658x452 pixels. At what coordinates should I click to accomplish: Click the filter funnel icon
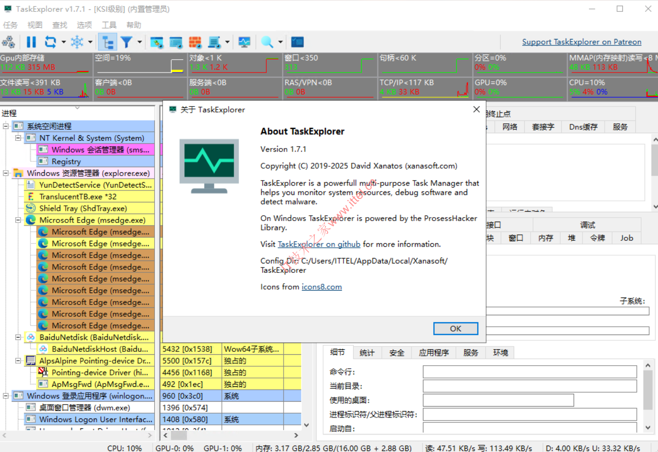click(x=126, y=42)
